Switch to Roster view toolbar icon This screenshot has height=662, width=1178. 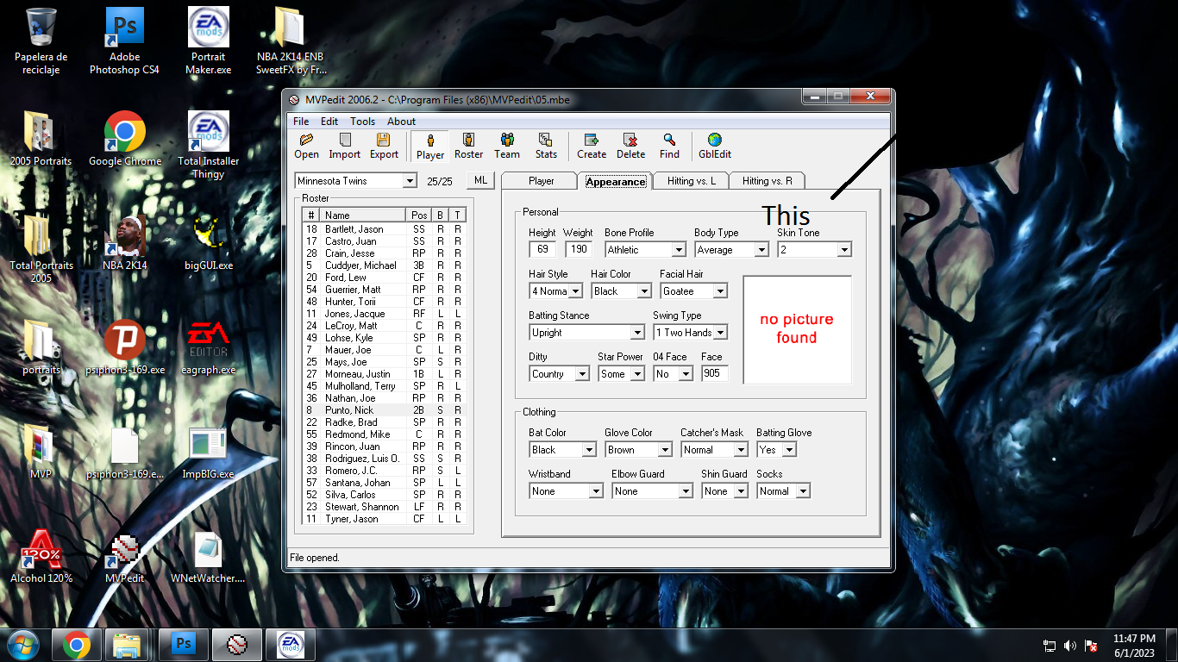click(468, 146)
